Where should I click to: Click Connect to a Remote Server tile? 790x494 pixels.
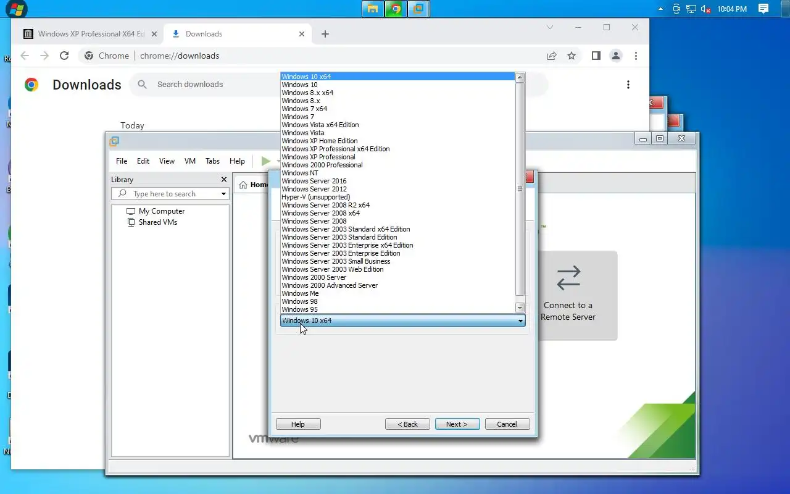[568, 295]
